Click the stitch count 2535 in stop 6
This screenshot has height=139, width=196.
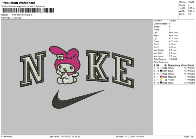click(x=165, y=83)
